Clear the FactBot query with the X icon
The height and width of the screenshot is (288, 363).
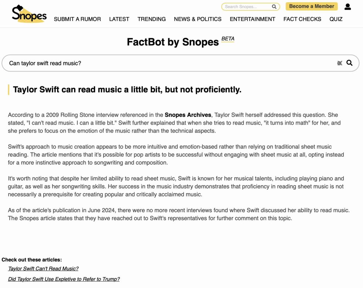[x=340, y=63]
